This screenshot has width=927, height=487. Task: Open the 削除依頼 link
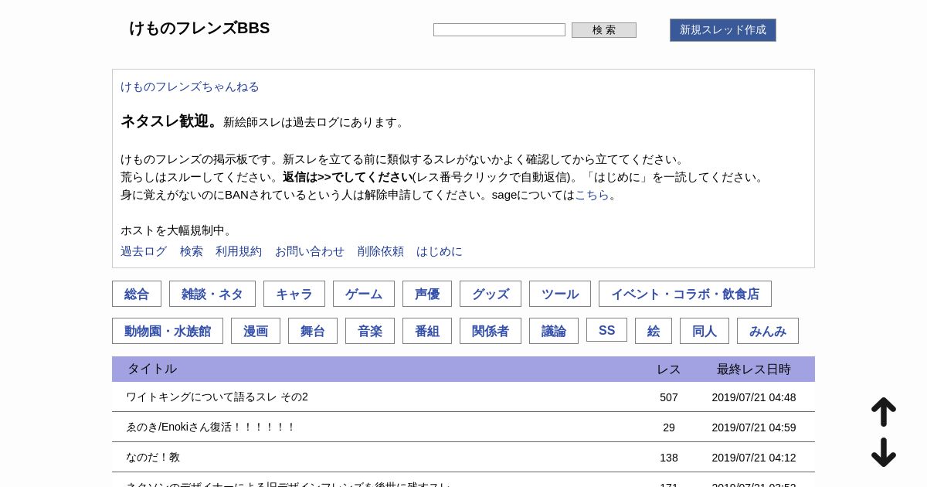coord(381,251)
